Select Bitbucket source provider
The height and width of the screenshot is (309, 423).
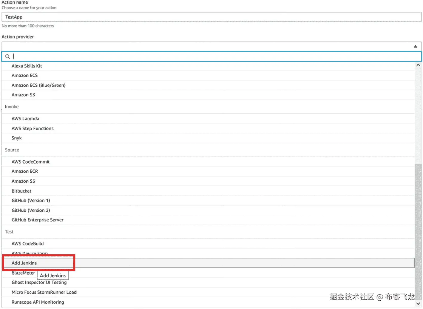click(x=208, y=191)
